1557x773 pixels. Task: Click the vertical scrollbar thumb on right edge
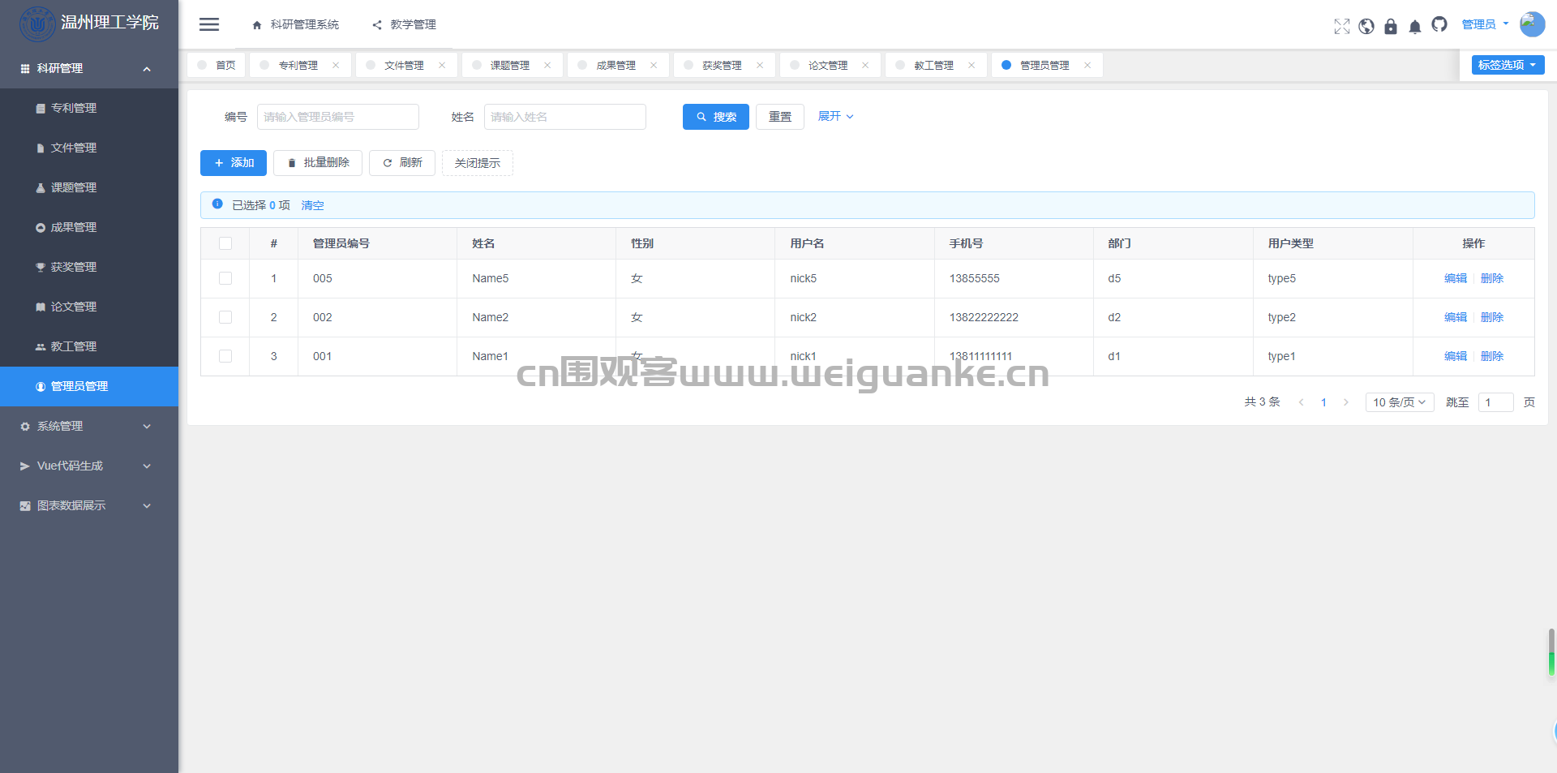point(1551,651)
